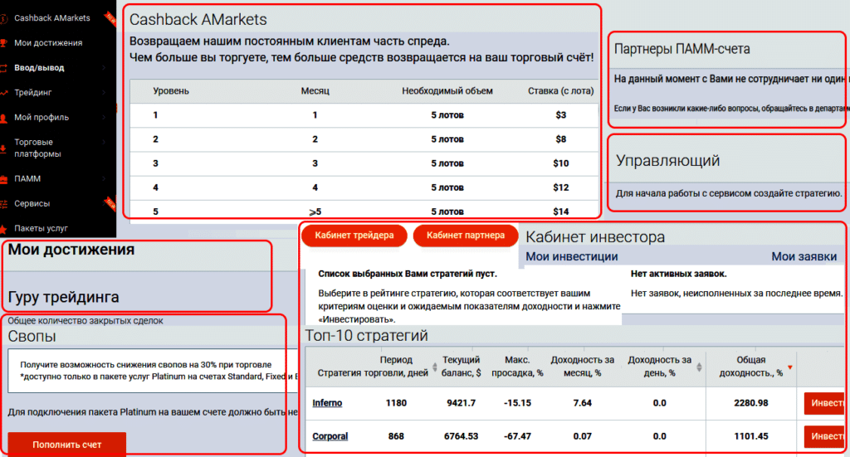The image size is (850, 457).
Task: Click the Гуру трейдинга heading
Action: 63,297
